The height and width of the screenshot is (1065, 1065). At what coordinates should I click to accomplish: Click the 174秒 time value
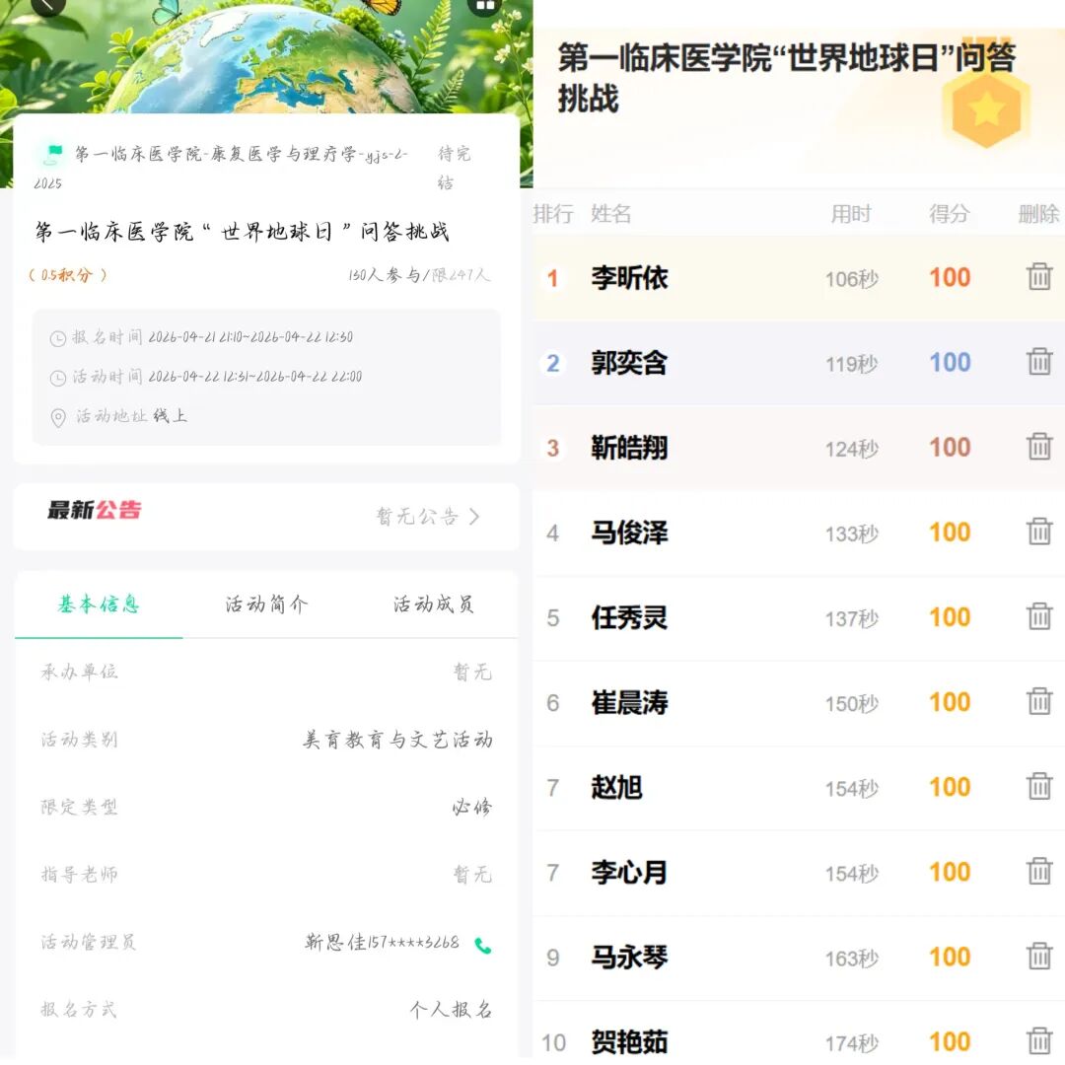click(x=852, y=1043)
